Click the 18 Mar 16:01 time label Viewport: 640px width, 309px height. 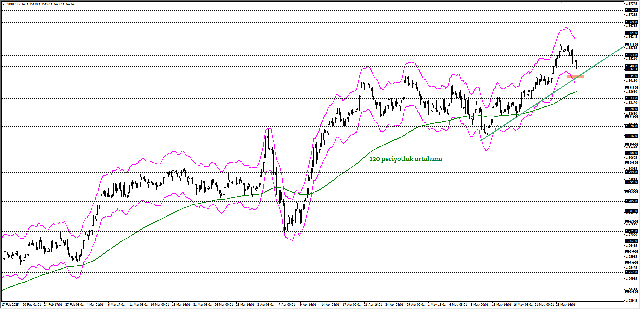pyautogui.click(x=181, y=305)
